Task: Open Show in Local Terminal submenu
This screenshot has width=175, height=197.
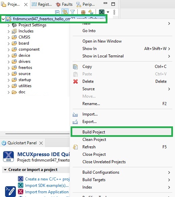Action: [x=122, y=56]
